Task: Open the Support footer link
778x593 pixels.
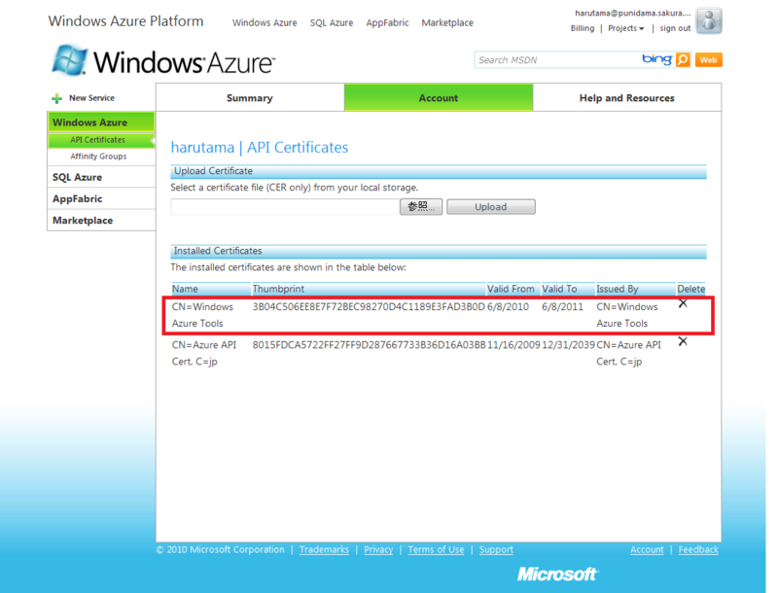Action: [496, 549]
